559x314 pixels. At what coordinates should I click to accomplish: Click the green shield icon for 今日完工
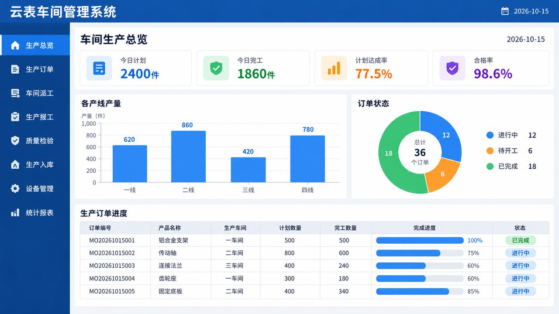216,68
